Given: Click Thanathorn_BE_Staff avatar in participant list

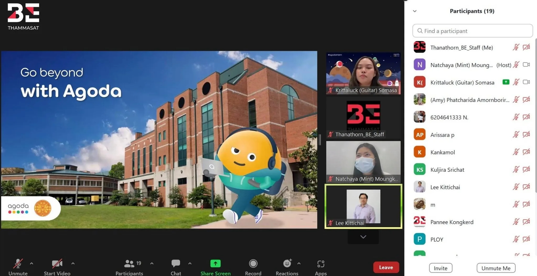Looking at the screenshot, I should 420,47.
